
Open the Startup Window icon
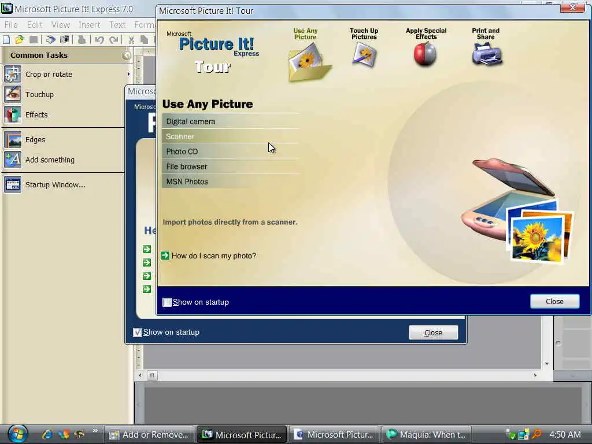(x=13, y=184)
